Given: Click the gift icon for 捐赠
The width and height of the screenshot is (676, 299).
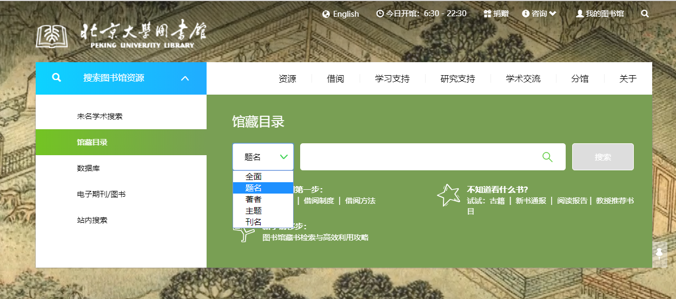Looking at the screenshot, I should pyautogui.click(x=487, y=14).
